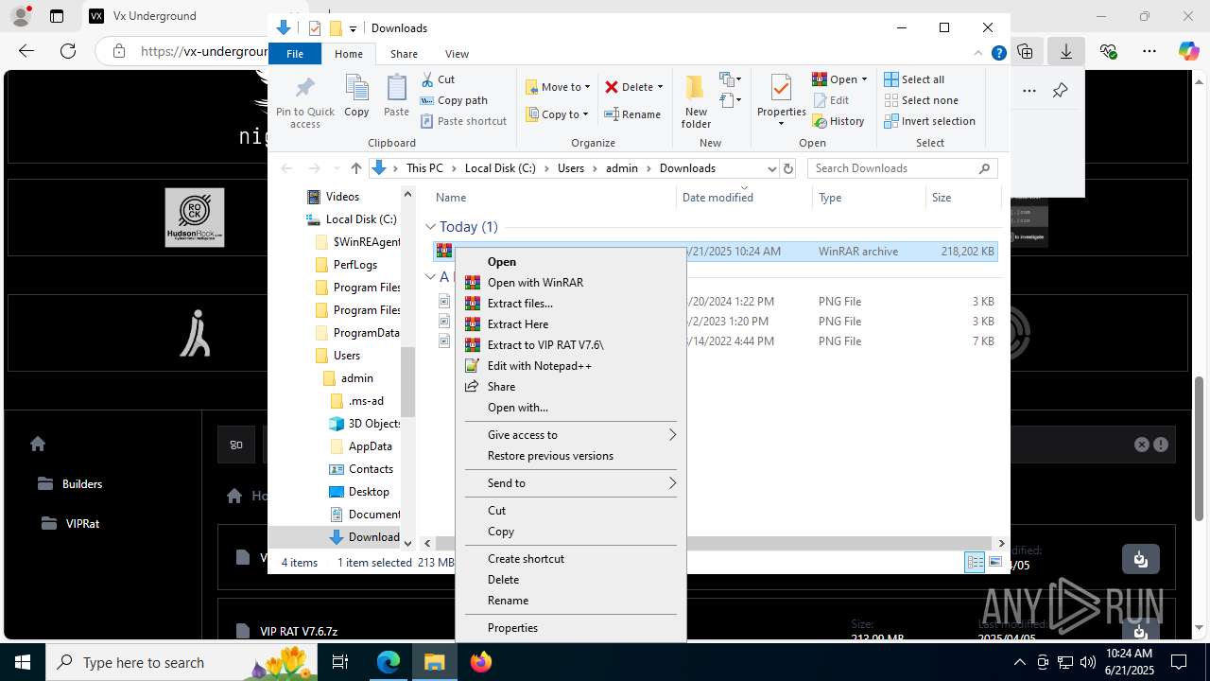Click the Task View taskbar icon

pos(341,662)
